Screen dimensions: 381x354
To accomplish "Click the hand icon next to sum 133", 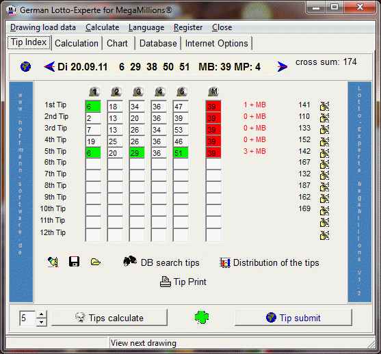I will [x=324, y=129].
